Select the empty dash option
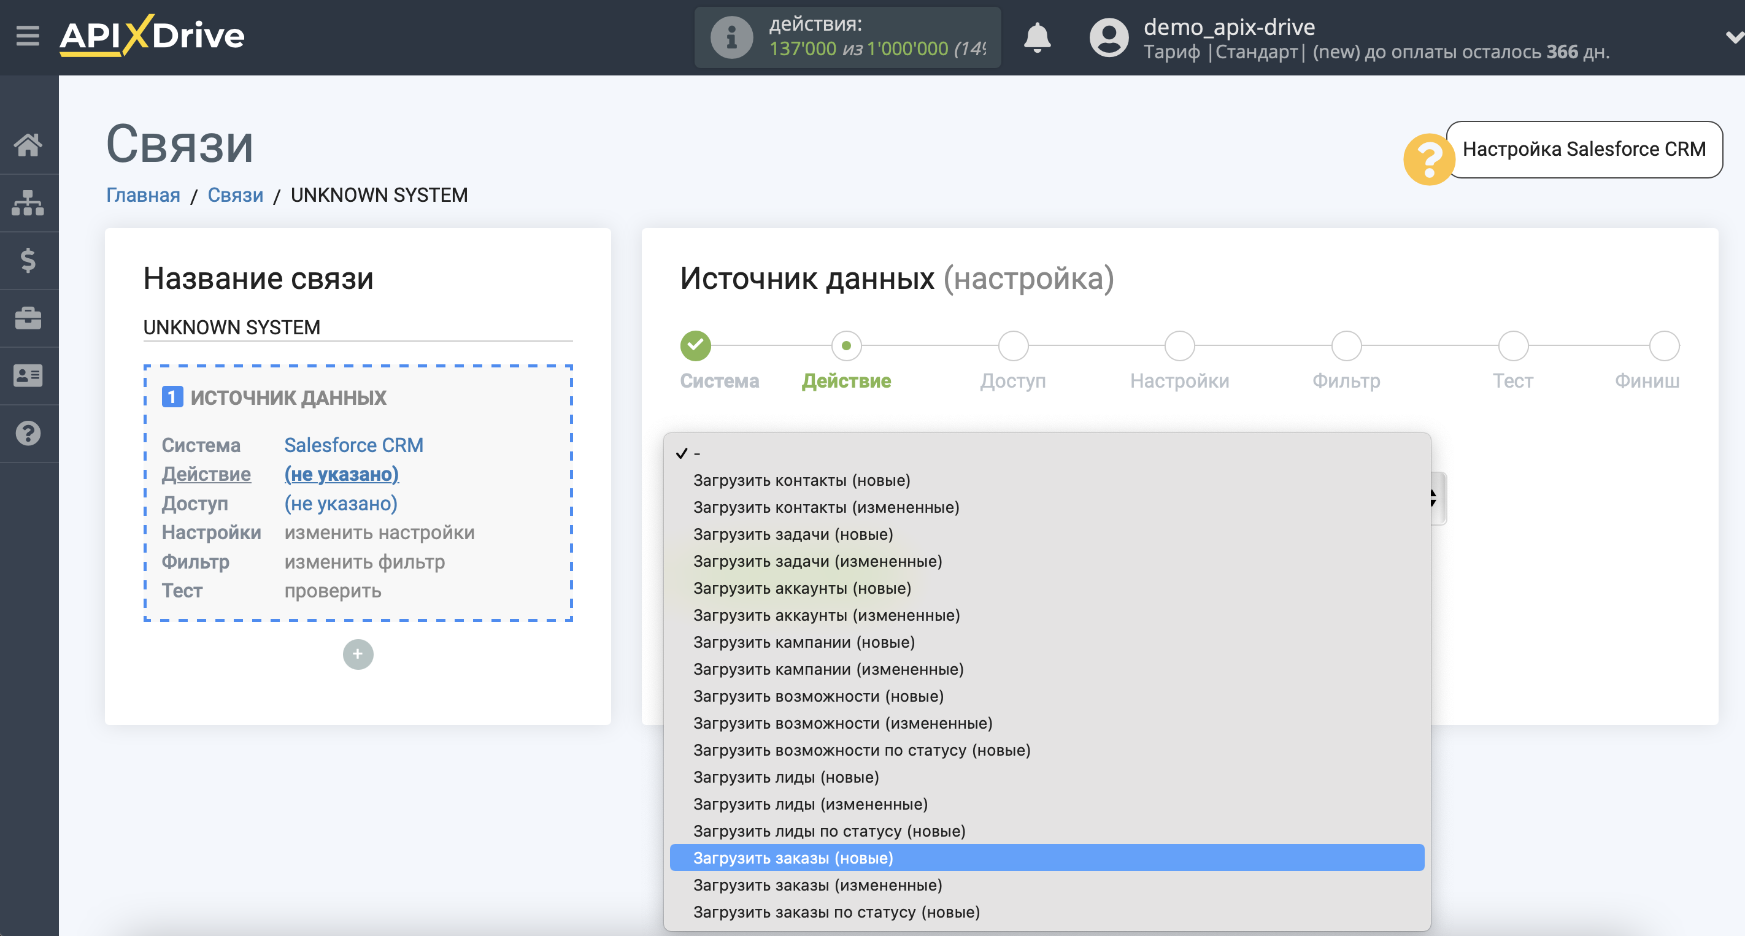1745x936 pixels. [1047, 453]
